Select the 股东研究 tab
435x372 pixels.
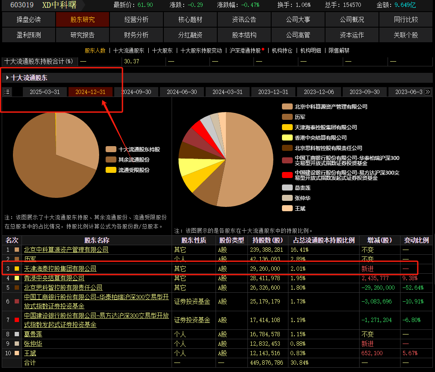[x=82, y=20]
